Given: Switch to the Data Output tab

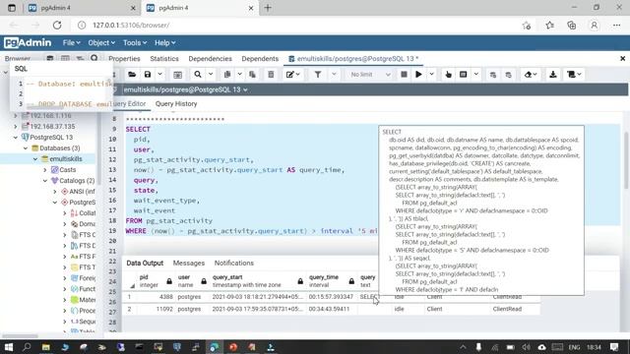Looking at the screenshot, I should click(x=145, y=263).
